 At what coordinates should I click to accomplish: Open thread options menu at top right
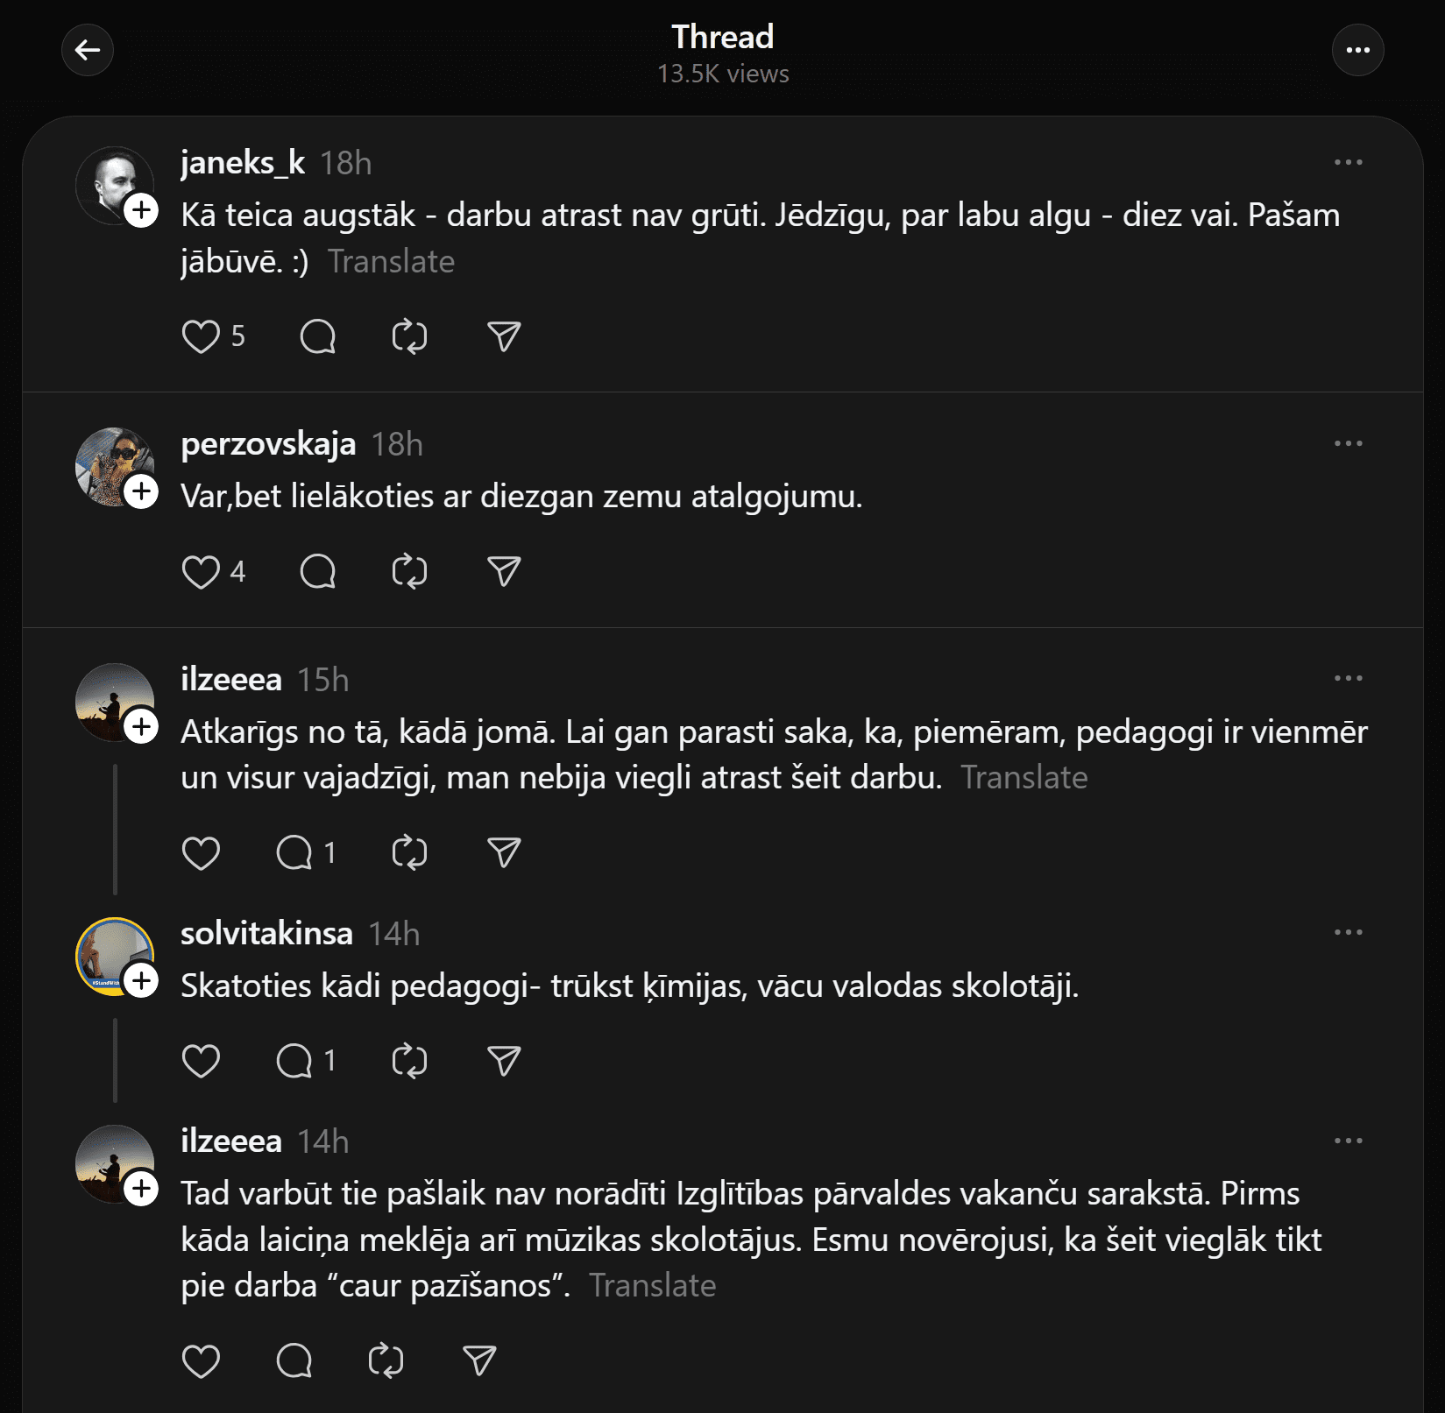tap(1357, 50)
